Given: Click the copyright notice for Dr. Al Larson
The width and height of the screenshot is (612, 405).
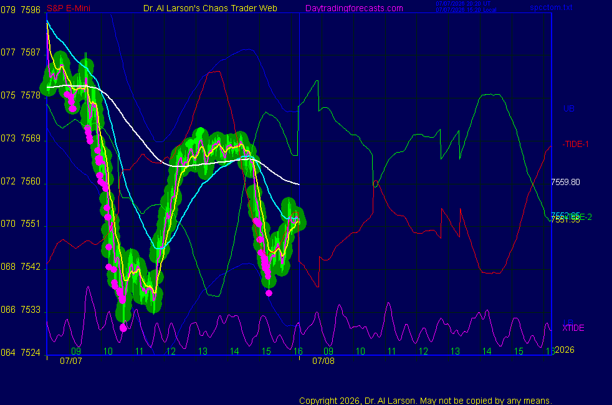Looking at the screenshot, I should coord(426,401).
